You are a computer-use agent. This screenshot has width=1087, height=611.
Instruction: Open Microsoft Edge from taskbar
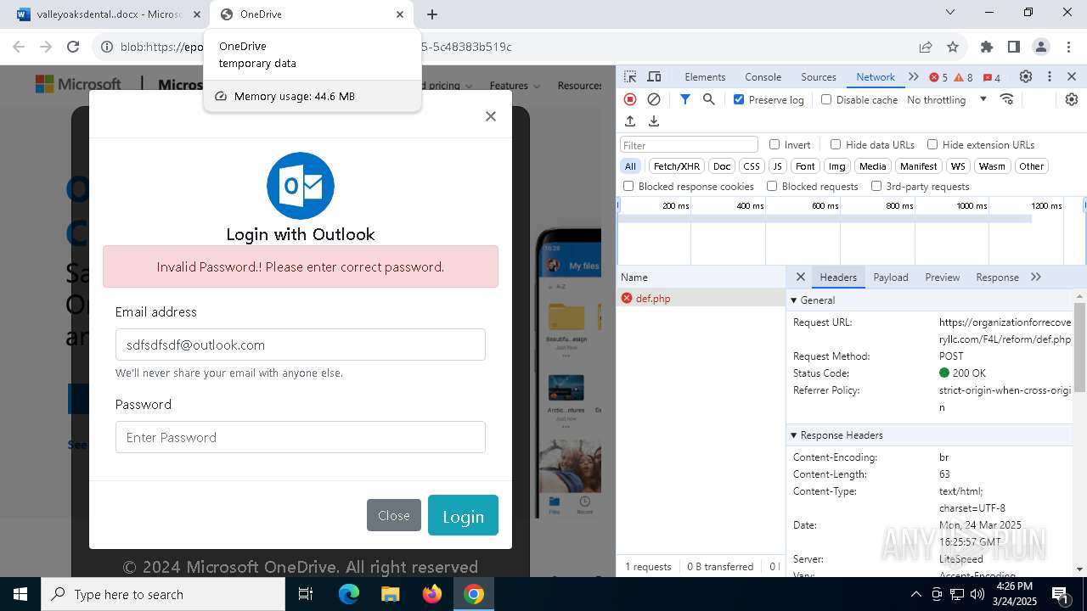pyautogui.click(x=349, y=594)
